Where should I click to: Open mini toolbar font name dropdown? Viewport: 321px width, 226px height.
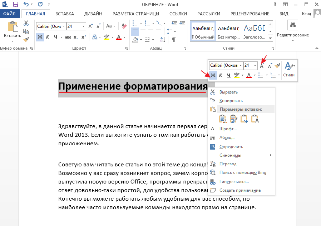click(241, 65)
